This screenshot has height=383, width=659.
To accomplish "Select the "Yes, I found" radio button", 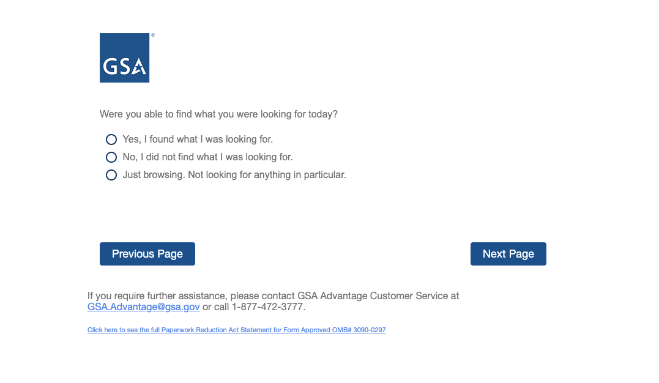I will pyautogui.click(x=111, y=139).
